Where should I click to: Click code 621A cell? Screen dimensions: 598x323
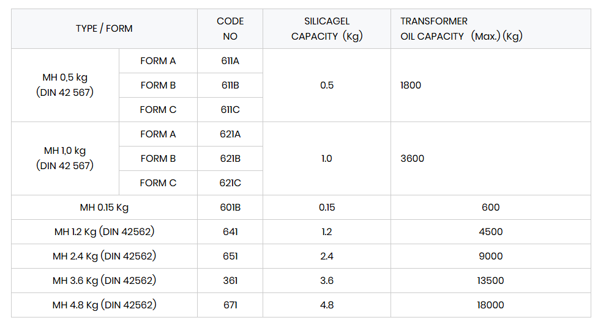pos(230,134)
